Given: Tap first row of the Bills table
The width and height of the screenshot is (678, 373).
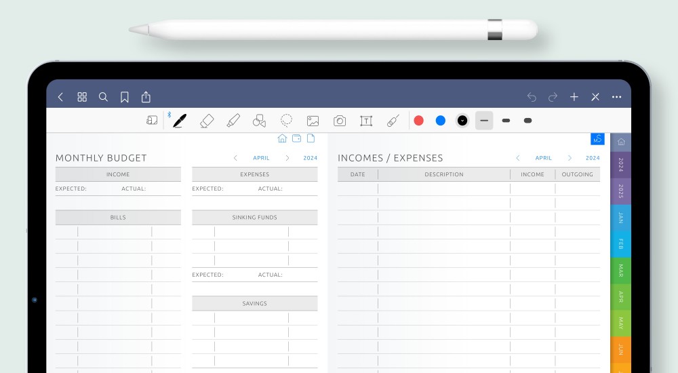Looking at the screenshot, I should tap(118, 232).
